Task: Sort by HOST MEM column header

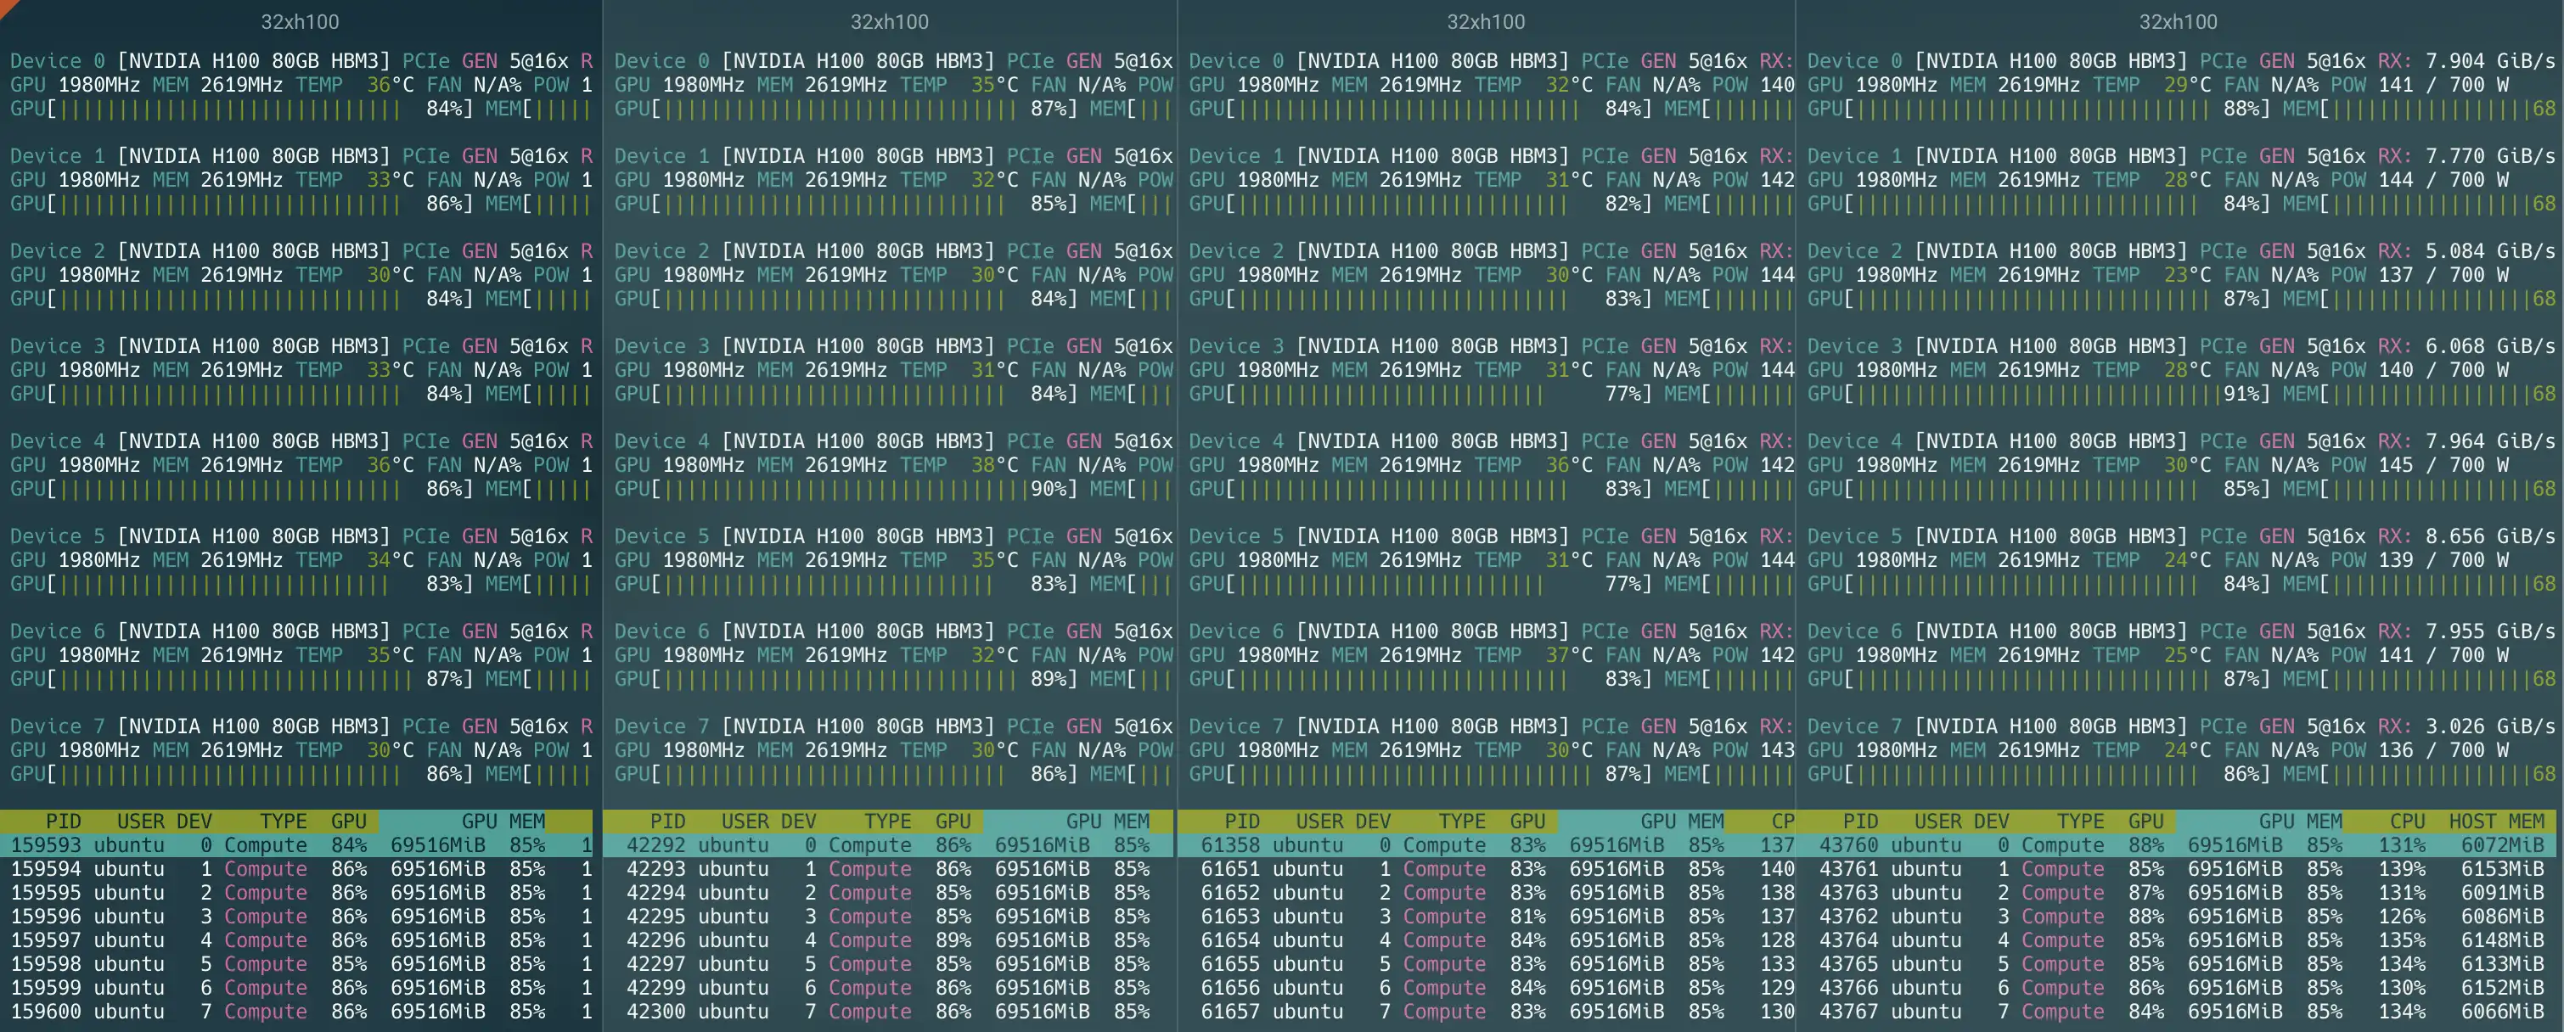Action: [x=2496, y=821]
